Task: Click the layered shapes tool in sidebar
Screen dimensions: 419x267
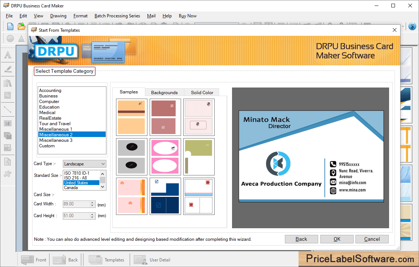Action: click(8, 136)
